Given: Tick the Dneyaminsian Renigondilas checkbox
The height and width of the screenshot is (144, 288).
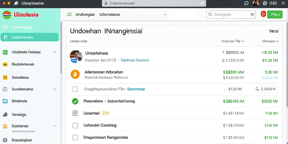Looking at the screenshot, I should [75, 137].
